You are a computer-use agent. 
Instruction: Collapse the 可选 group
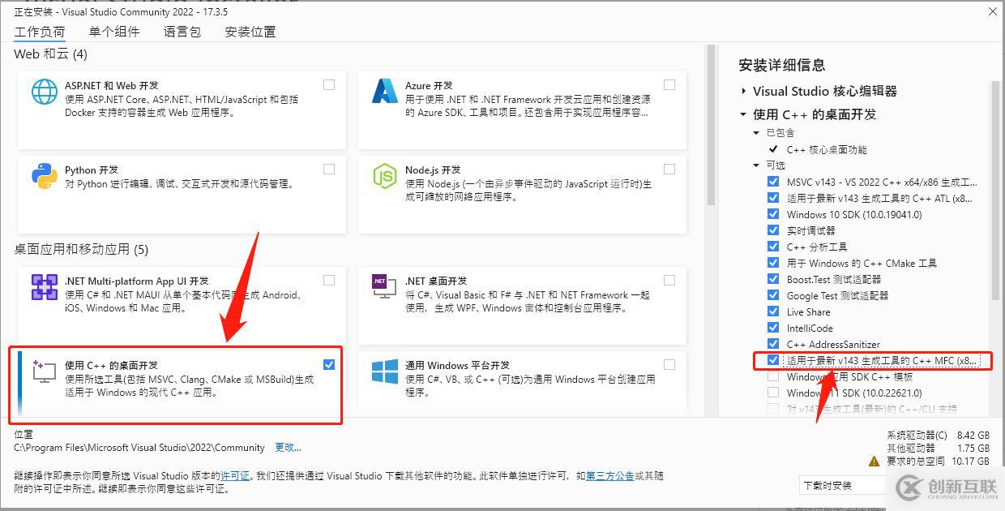click(x=756, y=165)
